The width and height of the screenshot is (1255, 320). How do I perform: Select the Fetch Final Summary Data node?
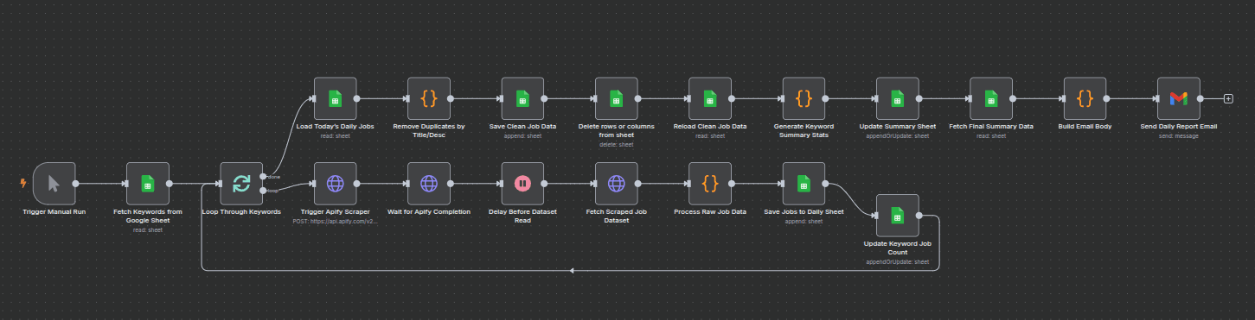tap(991, 98)
